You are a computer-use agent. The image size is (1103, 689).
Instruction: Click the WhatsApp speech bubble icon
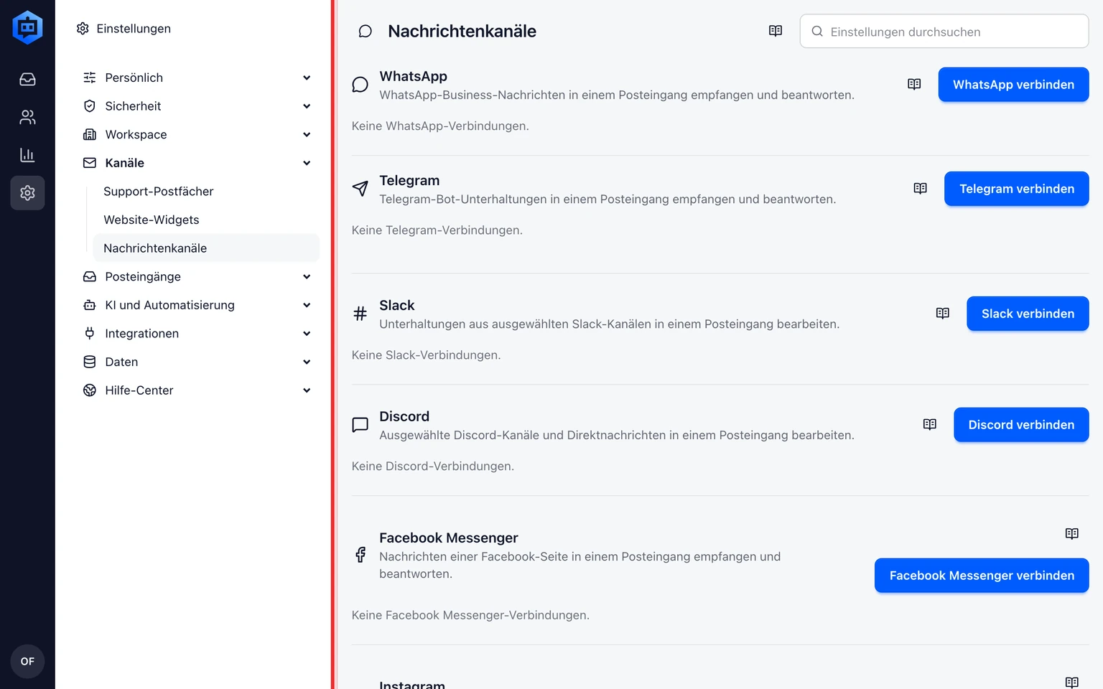pyautogui.click(x=360, y=85)
